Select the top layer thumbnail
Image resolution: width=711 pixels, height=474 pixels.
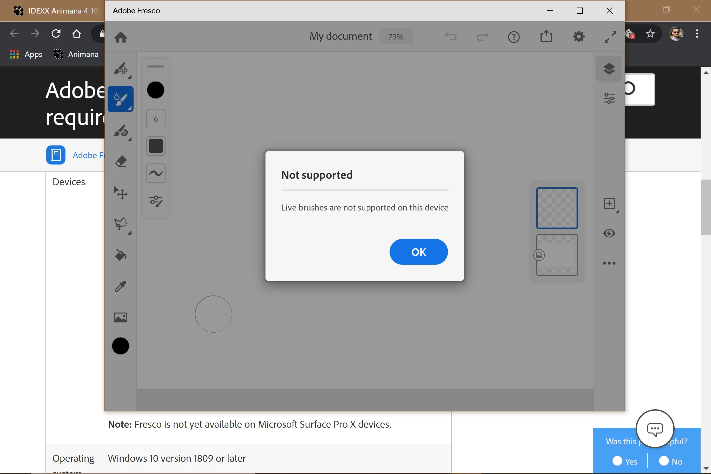click(557, 208)
